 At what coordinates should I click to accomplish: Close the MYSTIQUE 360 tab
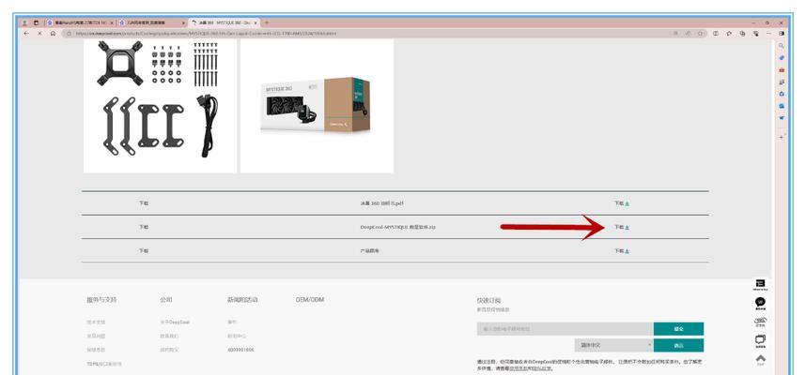[256, 23]
